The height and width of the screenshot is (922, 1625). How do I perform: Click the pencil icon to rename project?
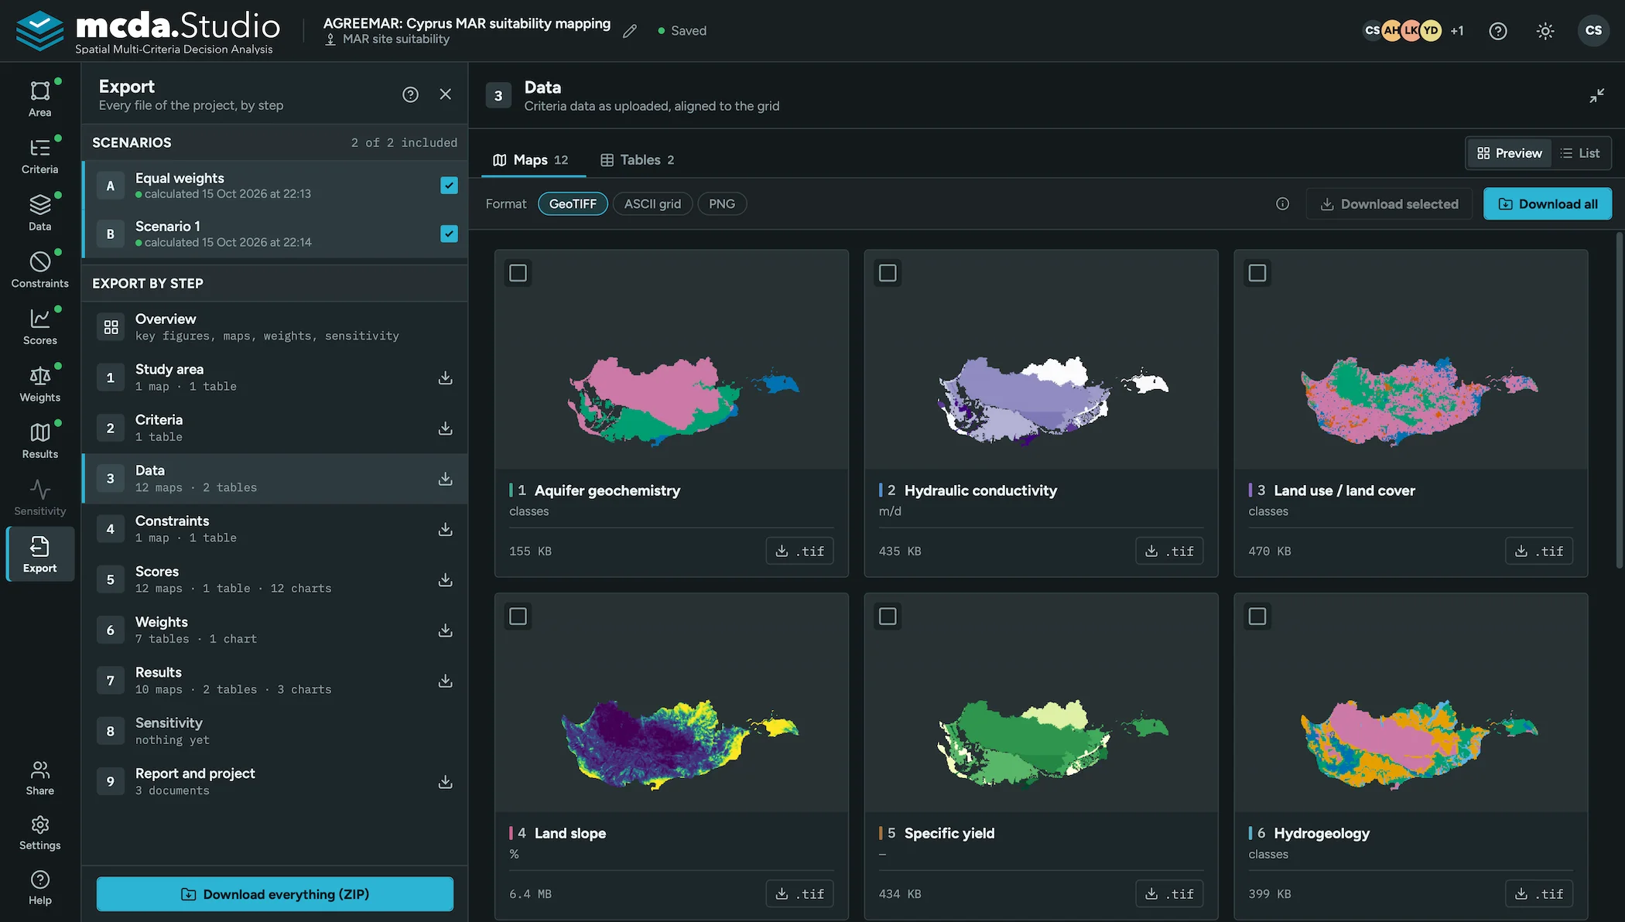[x=630, y=31]
